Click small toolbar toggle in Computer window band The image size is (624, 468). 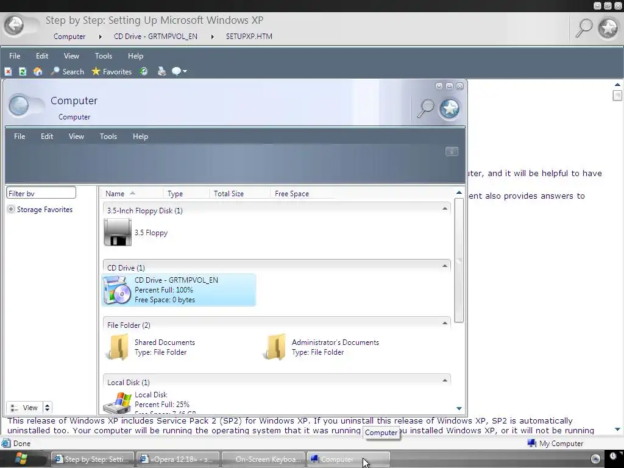tap(452, 151)
